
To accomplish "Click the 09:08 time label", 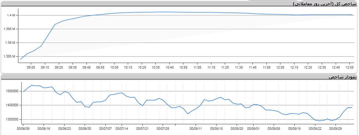I will point(31,67).
